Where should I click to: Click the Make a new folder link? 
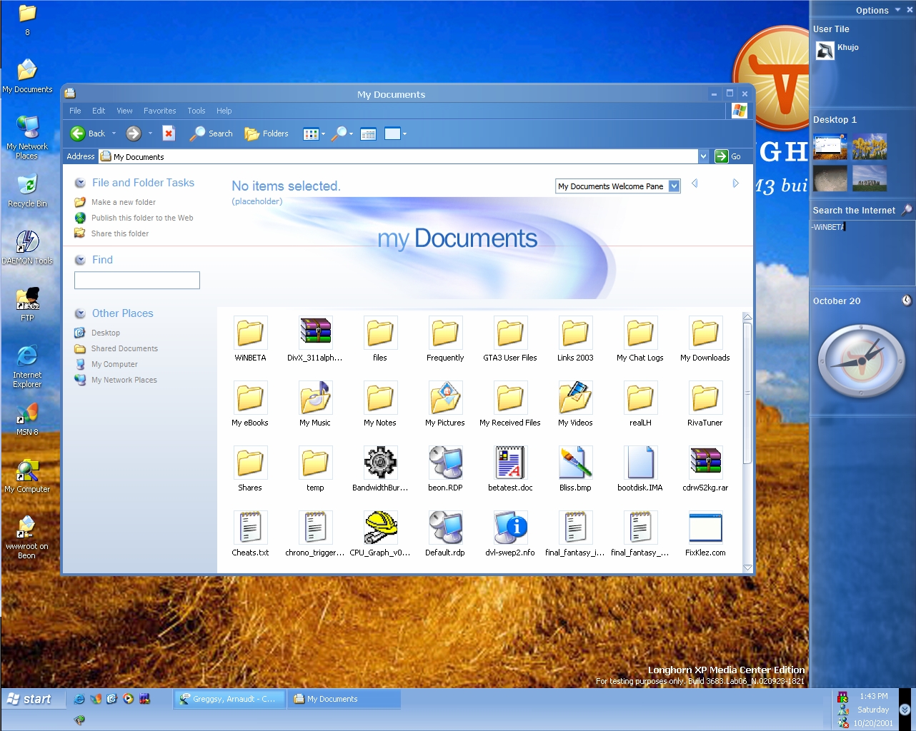point(123,202)
